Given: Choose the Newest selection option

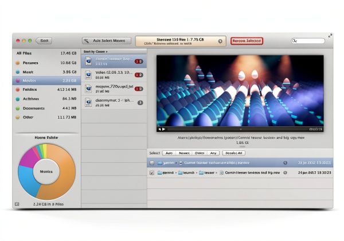Looking at the screenshot, I should click(184, 153).
